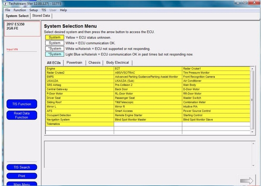Select the P-Door Motor system
Viewport: 265px width, 186px height.
(x=79, y=94)
